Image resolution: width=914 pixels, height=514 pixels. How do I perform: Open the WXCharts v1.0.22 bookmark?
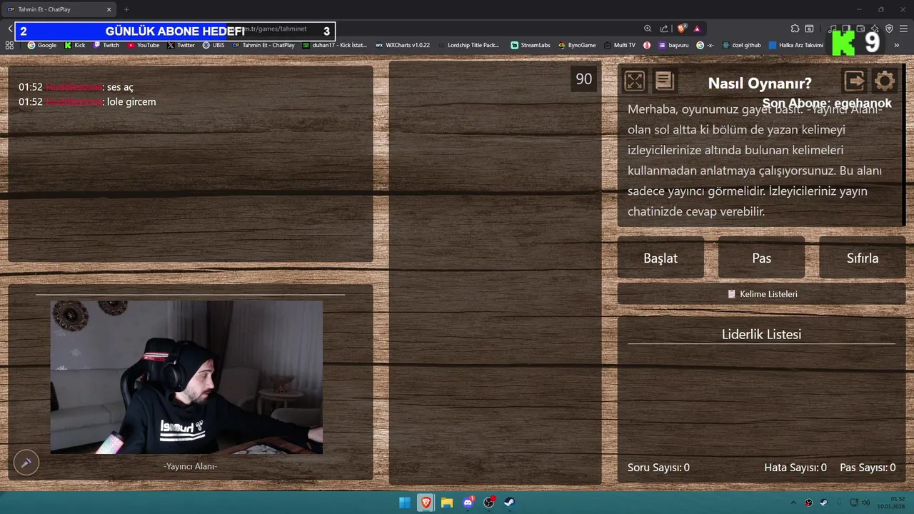pos(403,45)
